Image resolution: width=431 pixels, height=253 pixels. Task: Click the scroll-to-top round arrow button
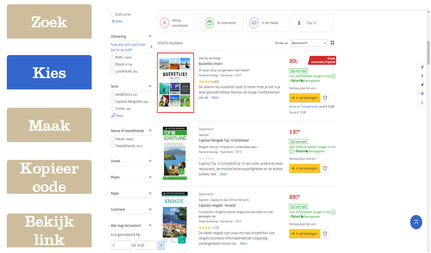pos(416,222)
